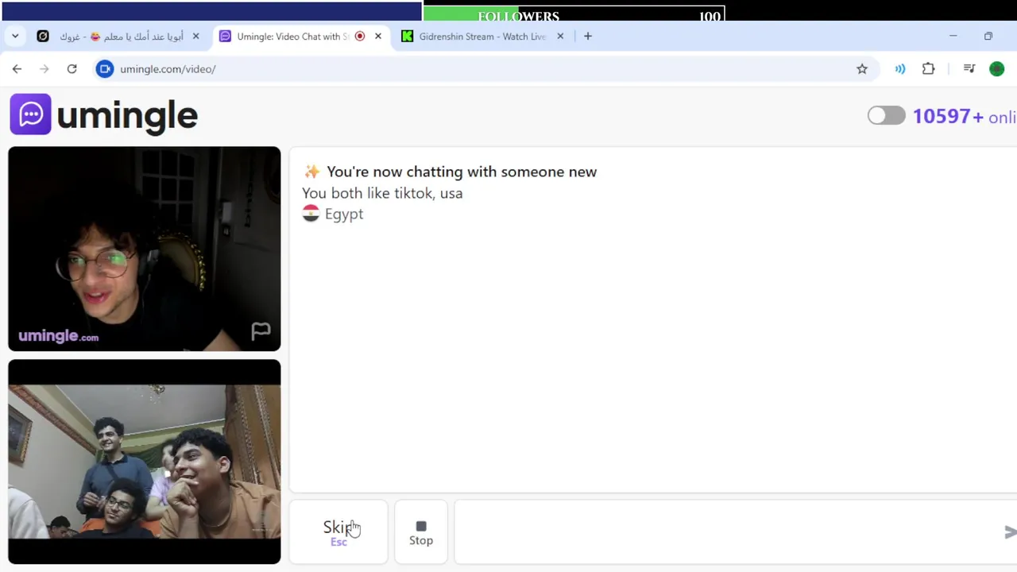Viewport: 1017px width, 572px height.
Task: Reload the Umingle page
Action: coord(72,69)
